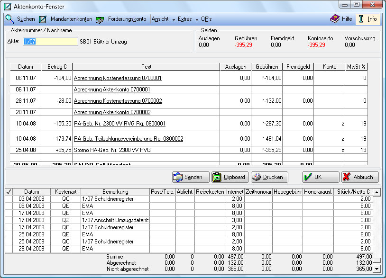
Task: Open link RA-Geb. Teilzahlungsvereinbarung Rg. 0800002
Action: [x=129, y=139]
